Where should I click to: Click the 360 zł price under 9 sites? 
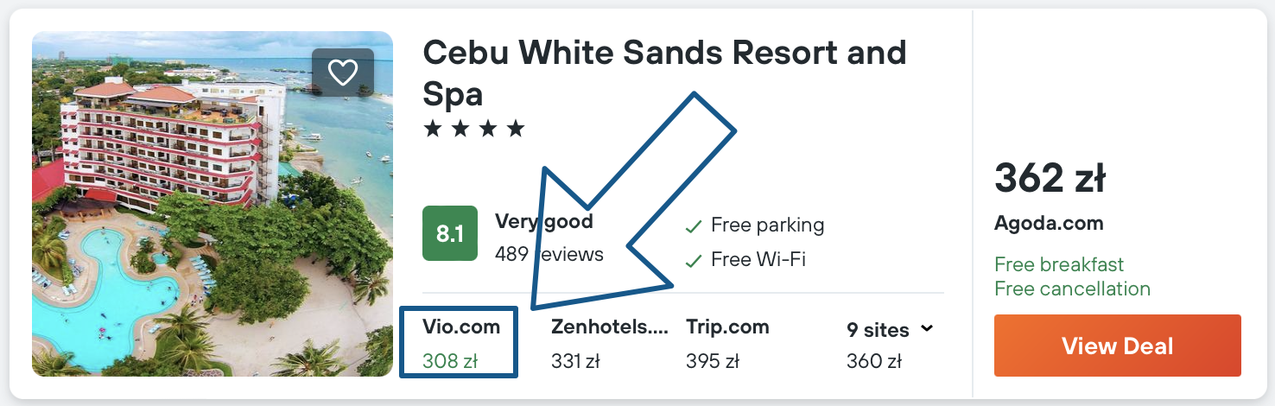click(x=874, y=361)
